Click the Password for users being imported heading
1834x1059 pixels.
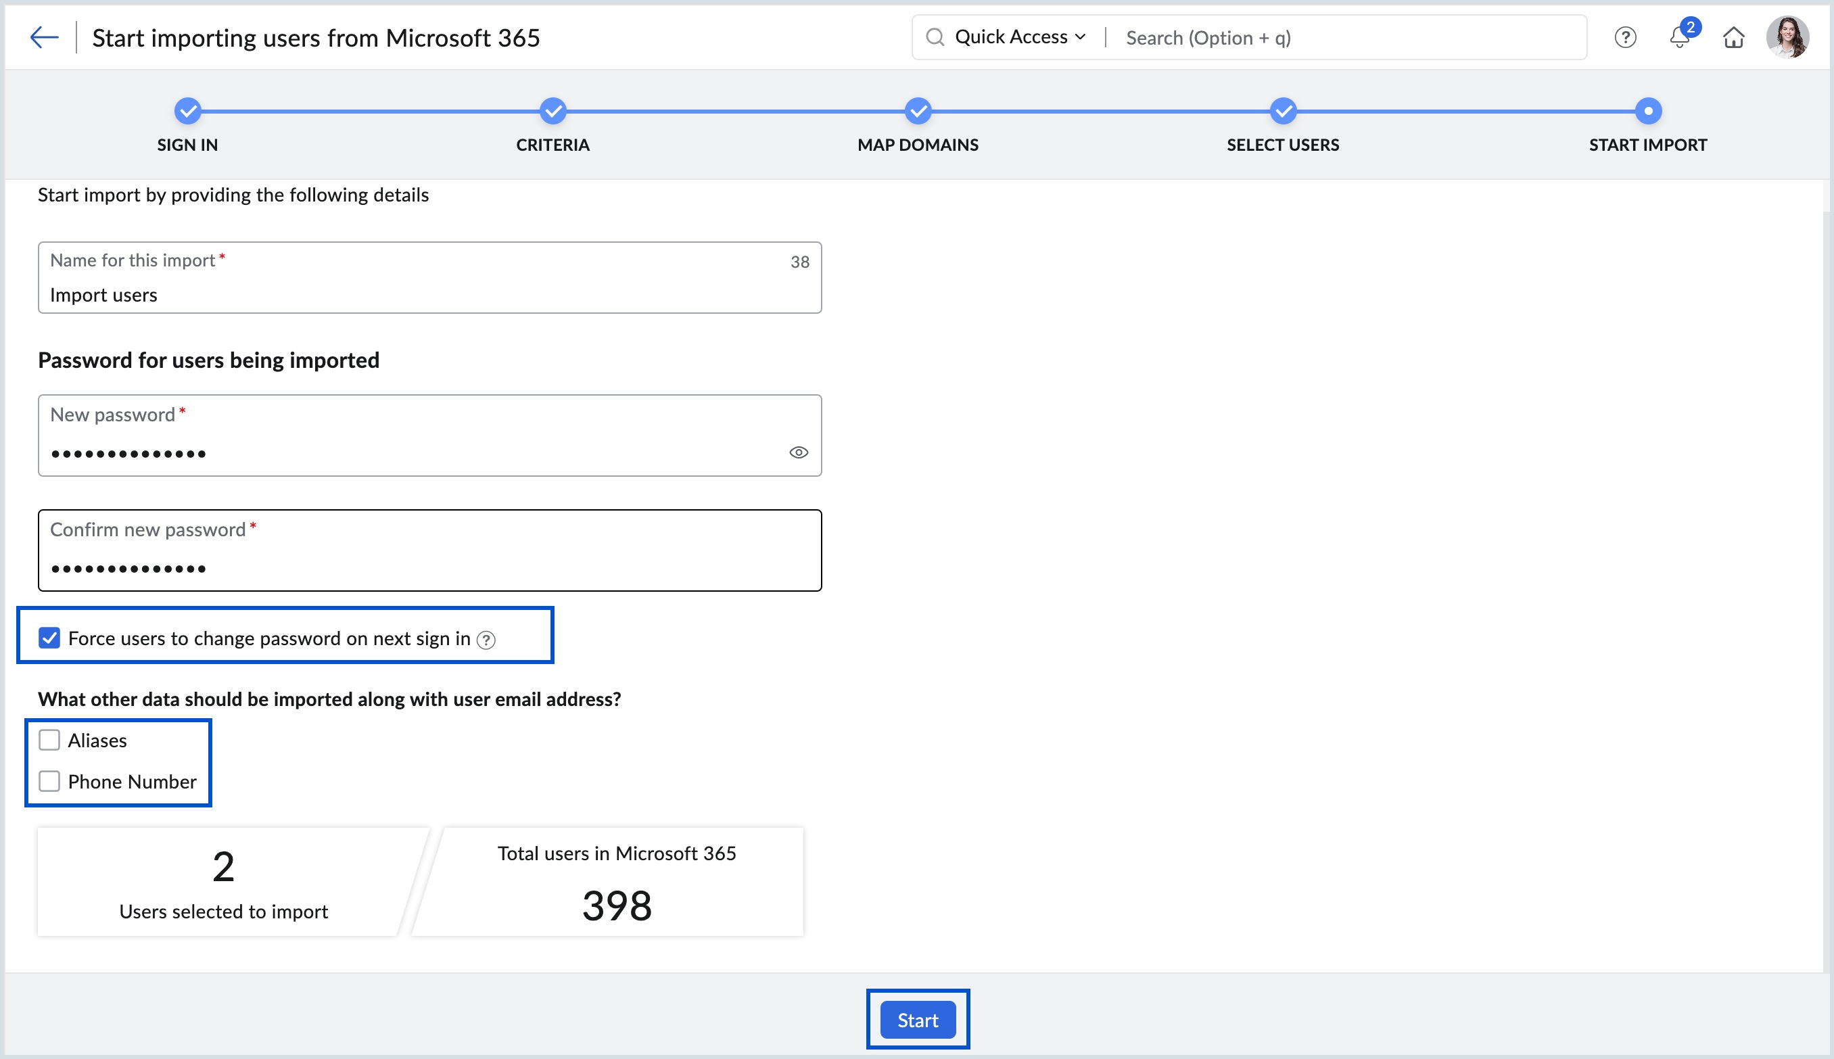click(x=209, y=360)
